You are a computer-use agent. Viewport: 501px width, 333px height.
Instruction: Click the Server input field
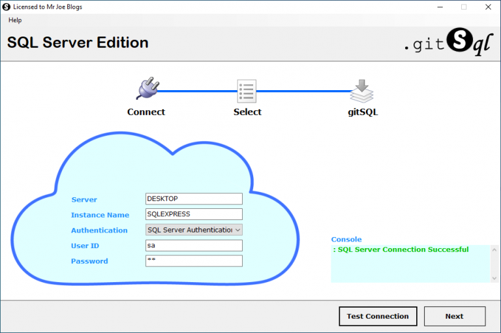[194, 198]
